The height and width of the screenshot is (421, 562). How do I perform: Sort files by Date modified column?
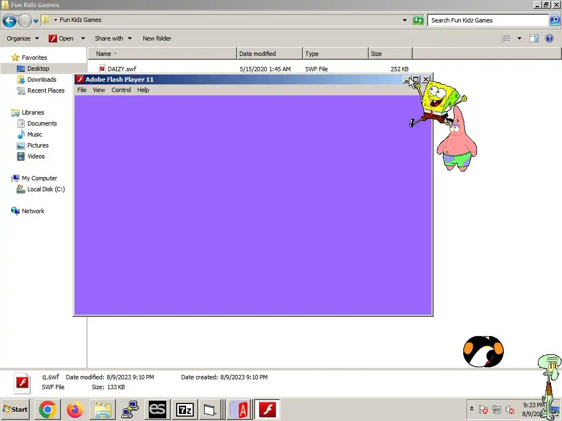pos(269,54)
